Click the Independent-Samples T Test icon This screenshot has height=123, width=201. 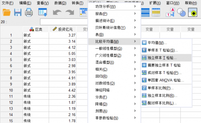tap(144, 58)
